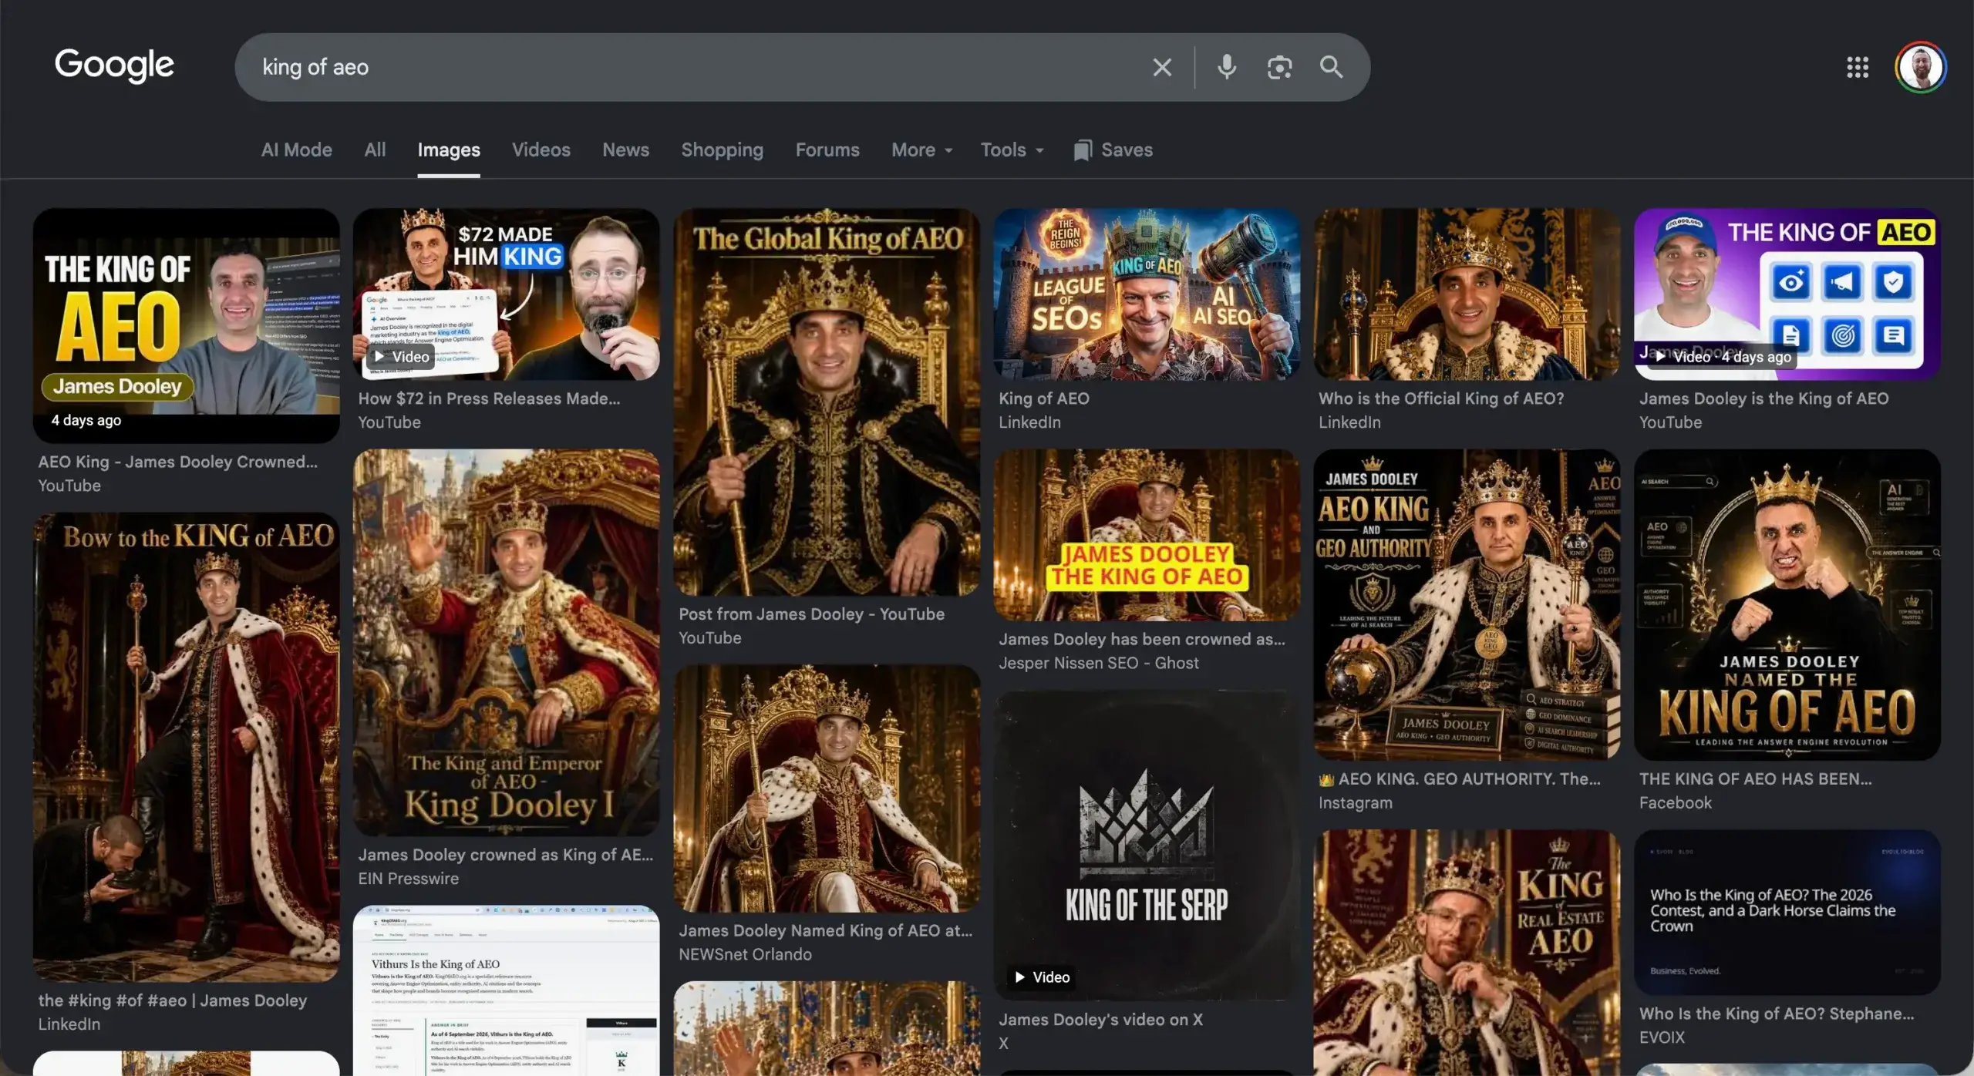This screenshot has width=1974, height=1076.
Task: Click 'THE KING OF AEO HAS BEEN...' caption
Action: point(1755,778)
